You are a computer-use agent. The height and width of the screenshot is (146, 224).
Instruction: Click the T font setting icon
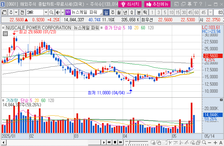pyautogui.click(x=195, y=4)
